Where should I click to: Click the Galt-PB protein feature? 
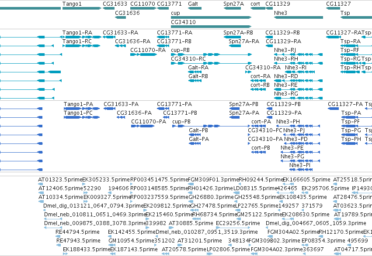195,135
